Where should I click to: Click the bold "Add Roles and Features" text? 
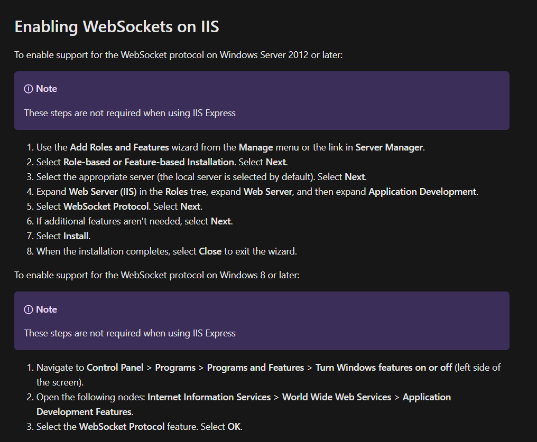click(x=119, y=147)
